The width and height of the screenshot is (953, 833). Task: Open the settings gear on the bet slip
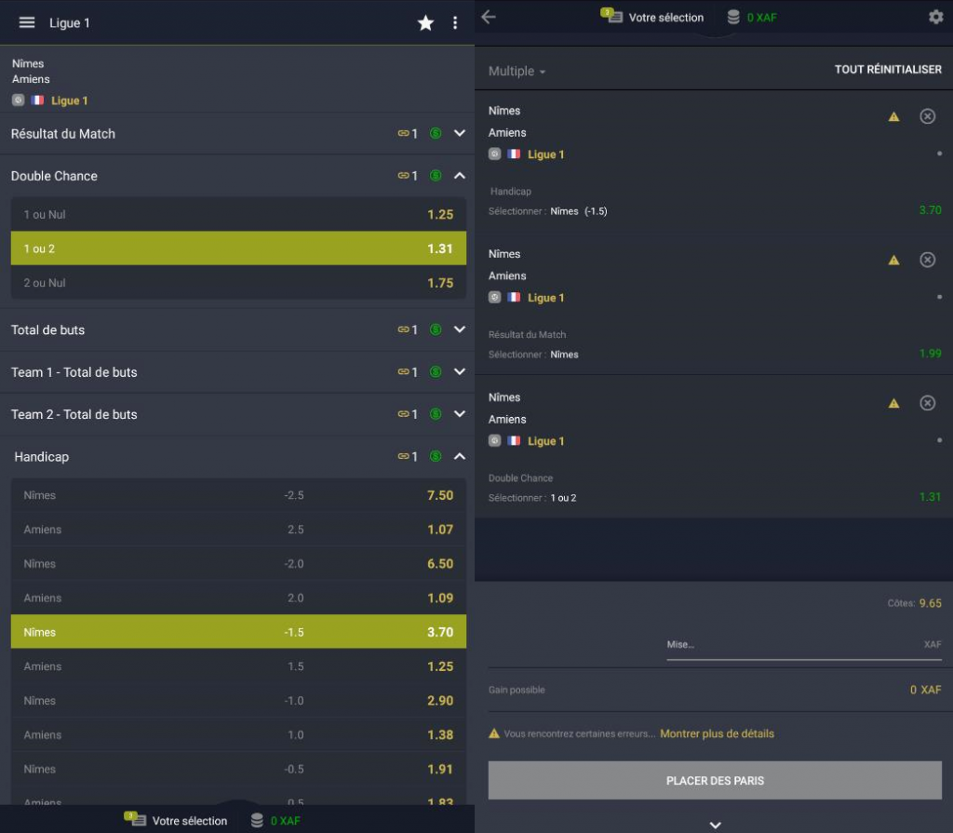(935, 17)
